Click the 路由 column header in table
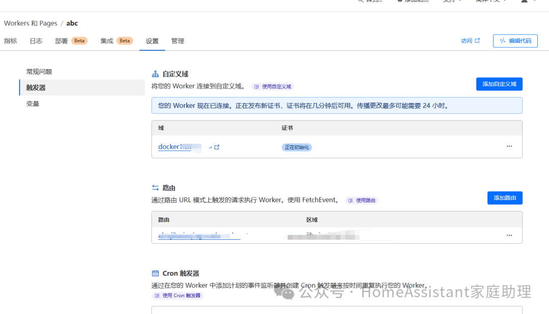Image resolution: width=549 pixels, height=314 pixels. point(164,219)
